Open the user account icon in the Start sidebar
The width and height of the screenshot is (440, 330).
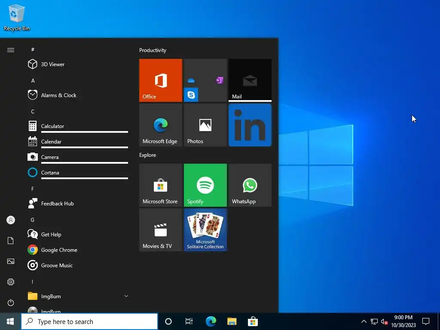tap(11, 220)
